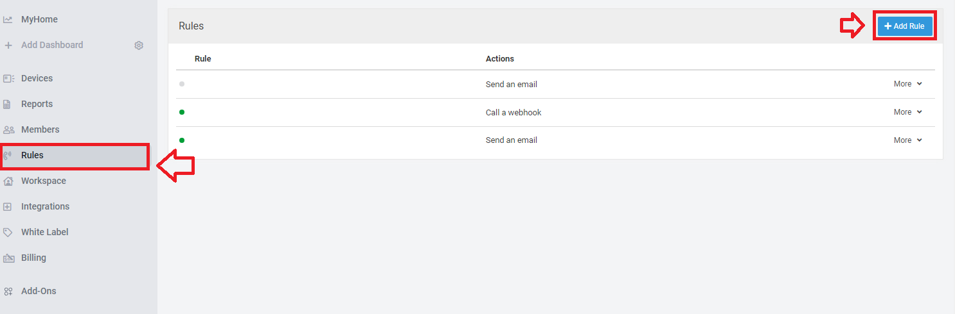Toggle the gray status dot of first rule
This screenshot has height=314, width=955.
click(x=182, y=84)
